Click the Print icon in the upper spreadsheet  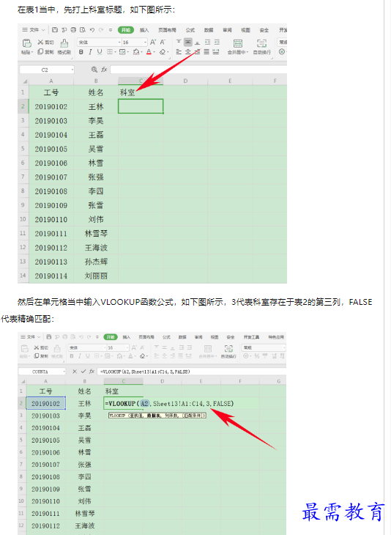(x=73, y=30)
